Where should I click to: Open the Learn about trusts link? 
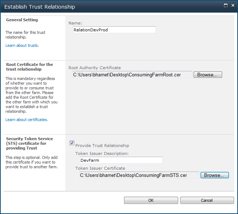coord(22,45)
